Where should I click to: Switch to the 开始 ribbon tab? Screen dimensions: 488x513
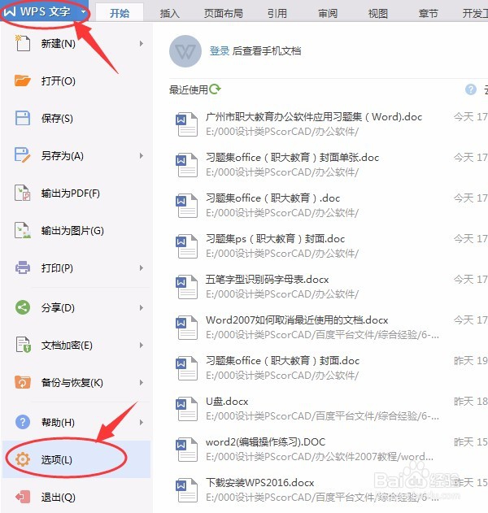tap(120, 13)
